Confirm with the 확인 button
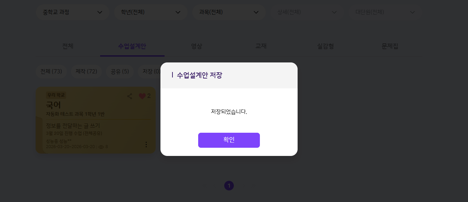 pos(229,140)
